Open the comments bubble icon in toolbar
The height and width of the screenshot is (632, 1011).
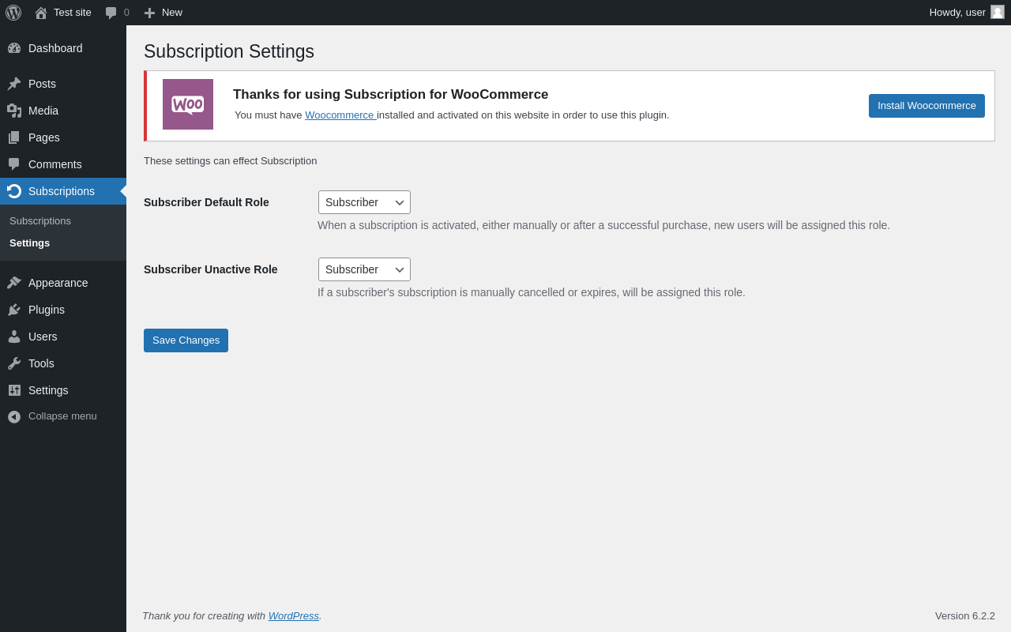111,13
